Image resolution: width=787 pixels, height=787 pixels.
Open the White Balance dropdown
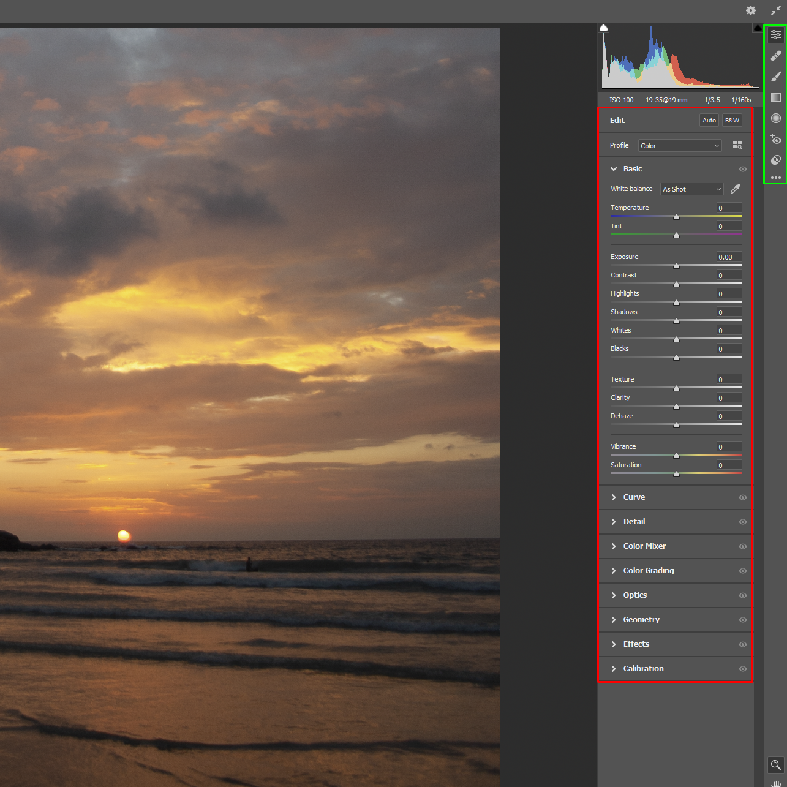pos(691,189)
